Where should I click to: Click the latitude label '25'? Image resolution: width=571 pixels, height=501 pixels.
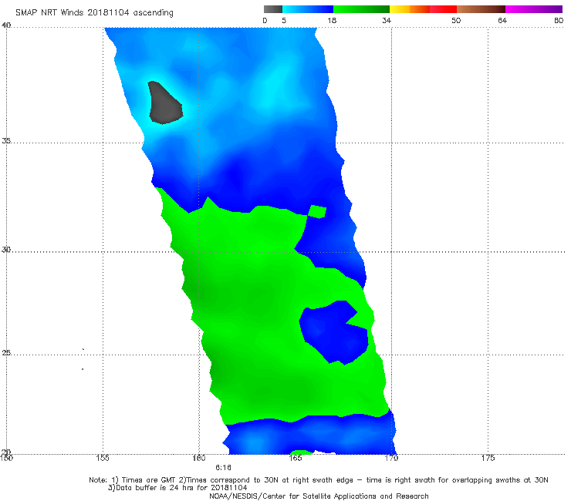tap(6, 352)
